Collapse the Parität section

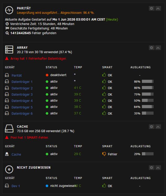158,8
